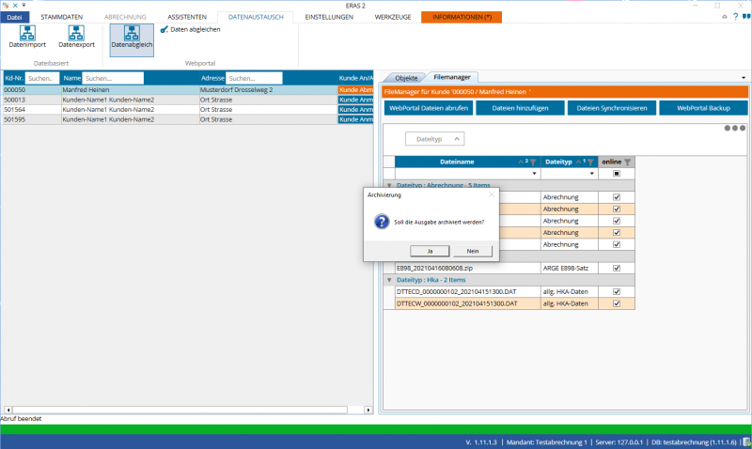
Task: Click the Server: 127.0.0.1 status entry
Action: click(619, 442)
